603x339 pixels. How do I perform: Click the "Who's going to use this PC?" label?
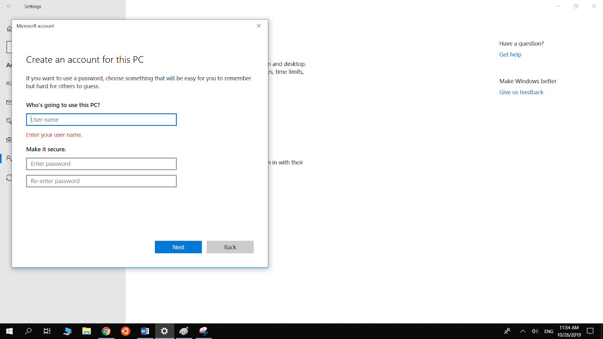tap(63, 105)
